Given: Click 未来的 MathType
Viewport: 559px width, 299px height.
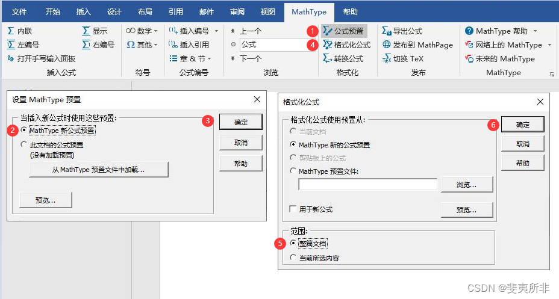Looking at the screenshot, I should point(500,59).
